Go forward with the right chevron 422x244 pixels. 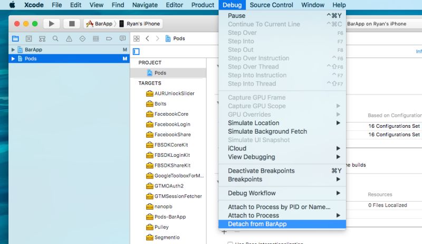[x=157, y=39]
